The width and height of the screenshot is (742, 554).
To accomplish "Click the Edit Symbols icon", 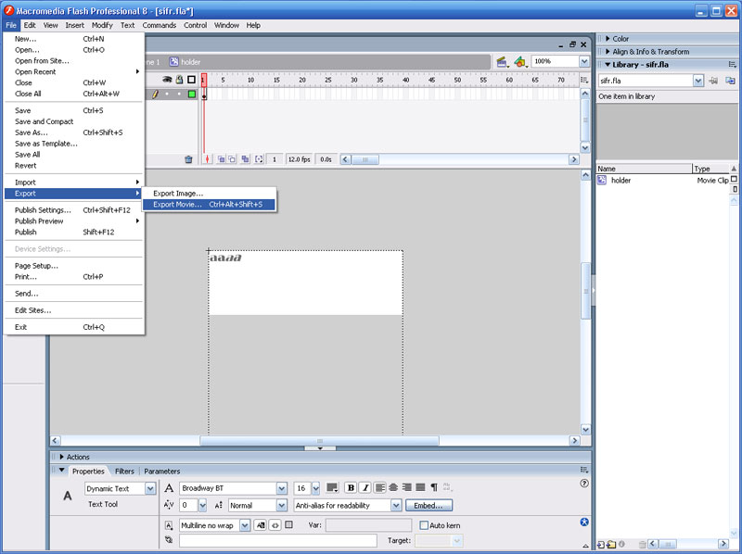I will coord(520,61).
